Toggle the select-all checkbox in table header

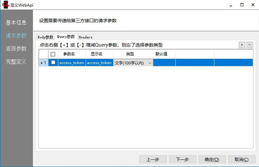point(53,54)
